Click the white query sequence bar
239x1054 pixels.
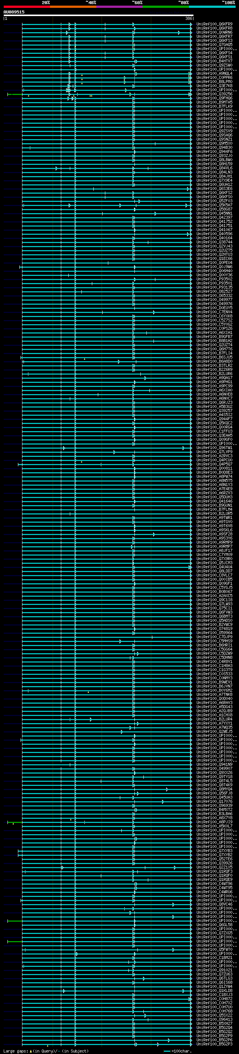99,16
